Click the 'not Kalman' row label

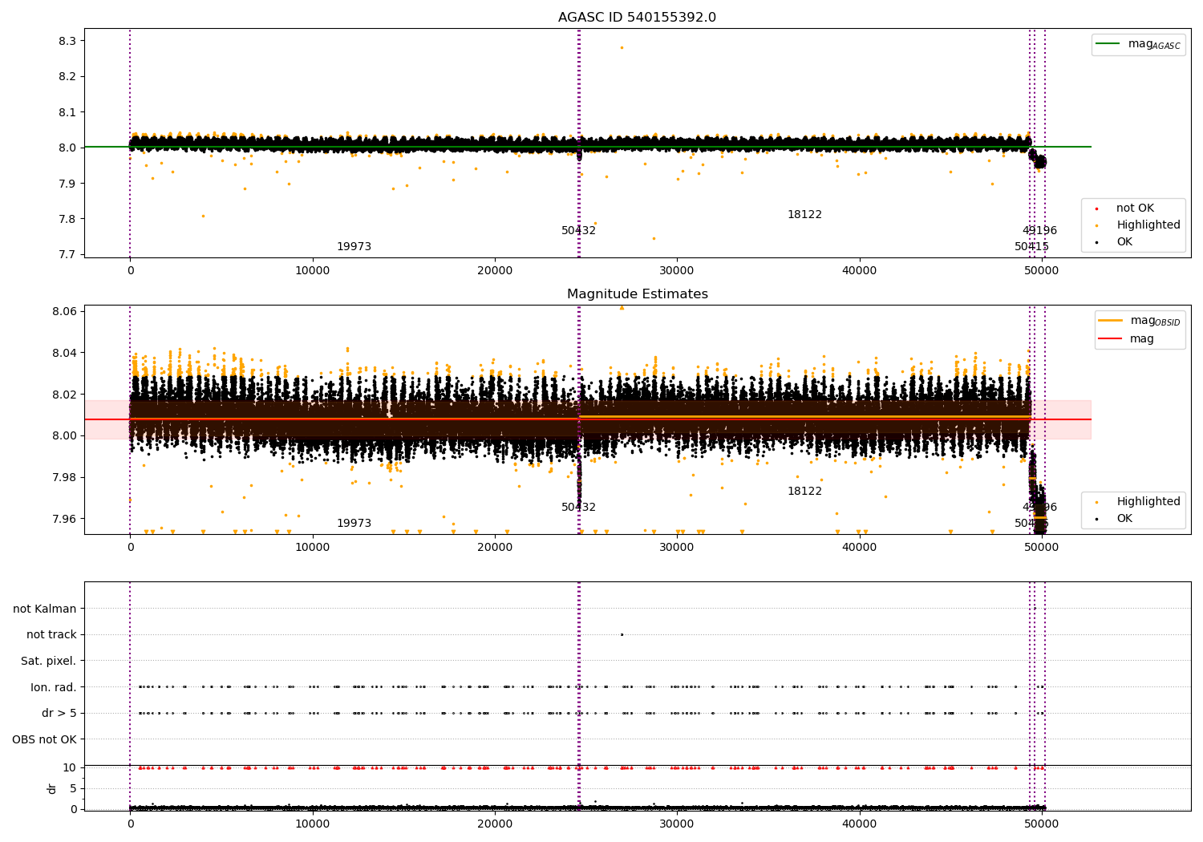point(45,609)
